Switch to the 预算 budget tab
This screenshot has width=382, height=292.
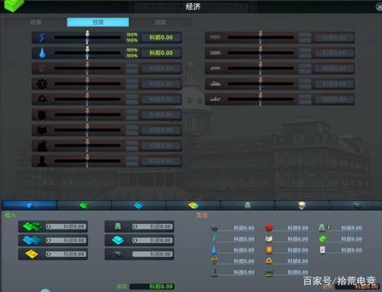click(98, 22)
